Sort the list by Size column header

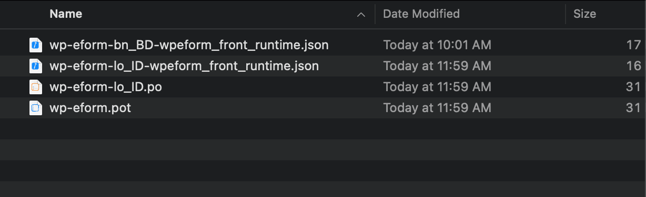click(584, 14)
